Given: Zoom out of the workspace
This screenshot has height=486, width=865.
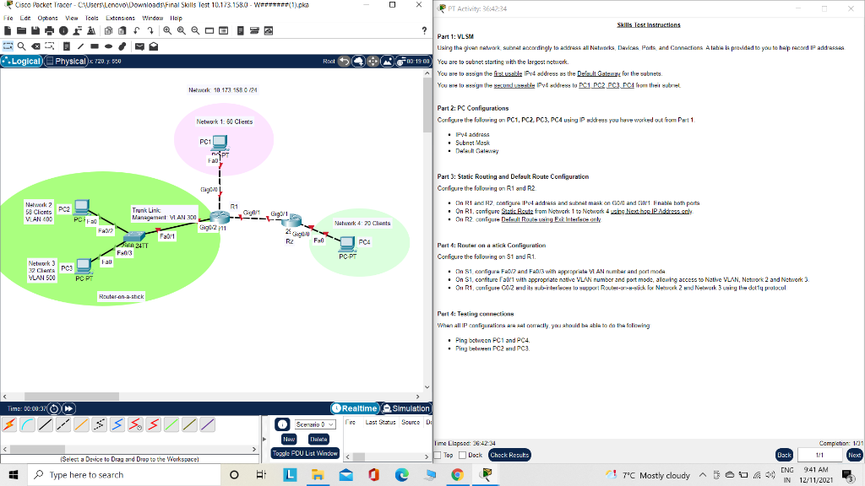Looking at the screenshot, I should (195, 31).
